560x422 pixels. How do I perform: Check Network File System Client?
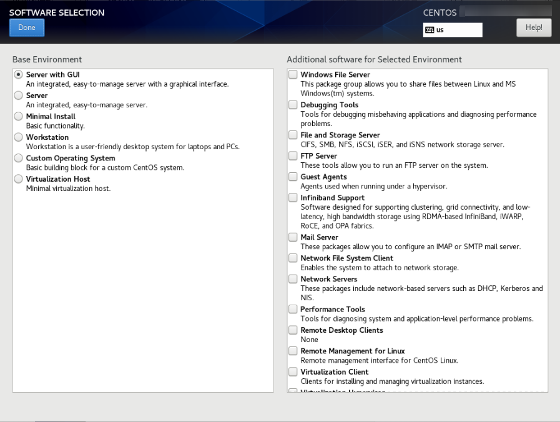click(x=293, y=258)
